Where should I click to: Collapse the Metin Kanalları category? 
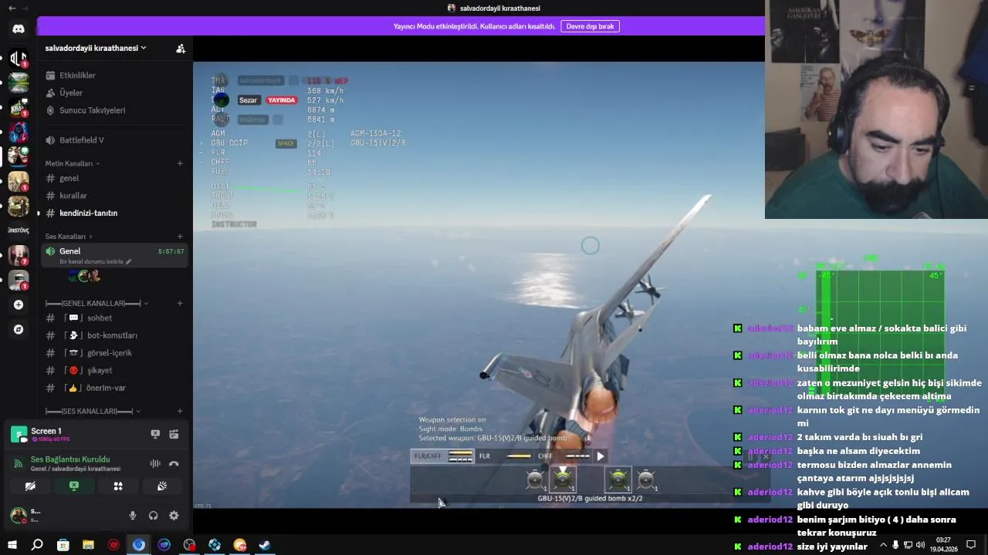(x=73, y=163)
